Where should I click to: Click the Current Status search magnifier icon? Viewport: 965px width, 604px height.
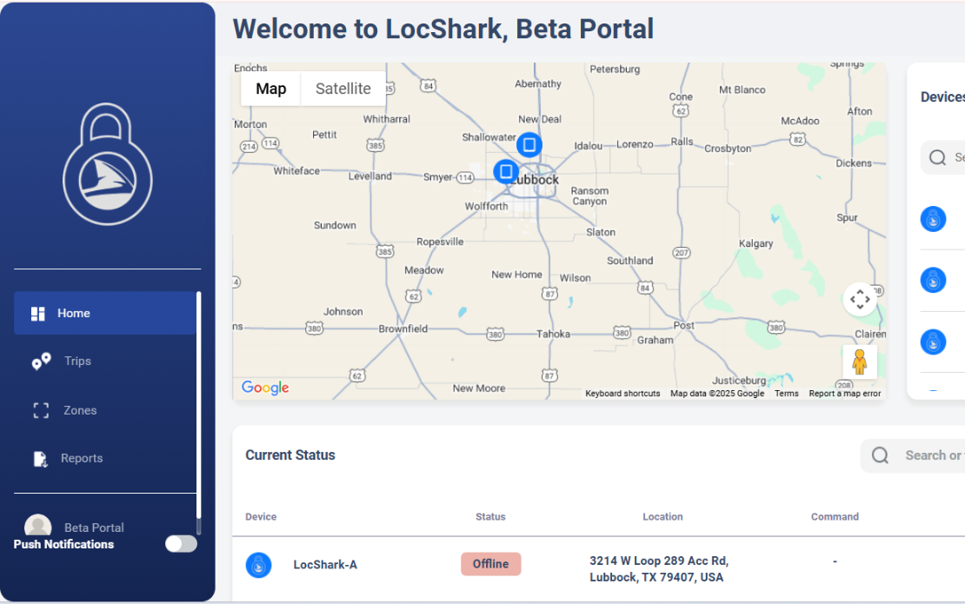(880, 455)
